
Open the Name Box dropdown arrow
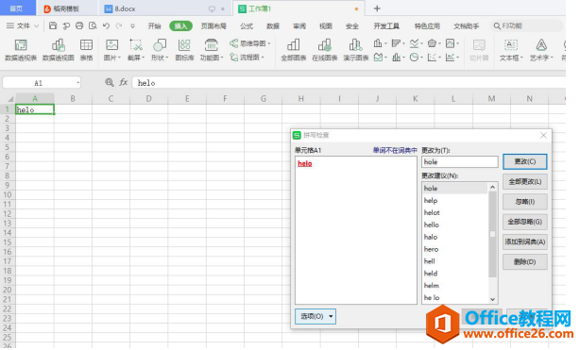[x=78, y=83]
